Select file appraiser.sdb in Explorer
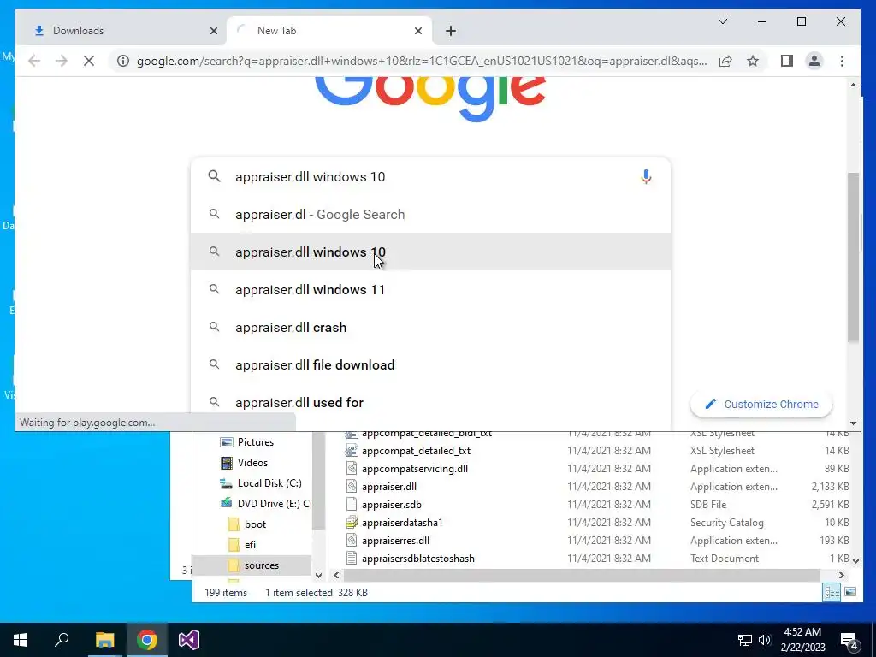The width and height of the screenshot is (876, 657). pos(392,505)
